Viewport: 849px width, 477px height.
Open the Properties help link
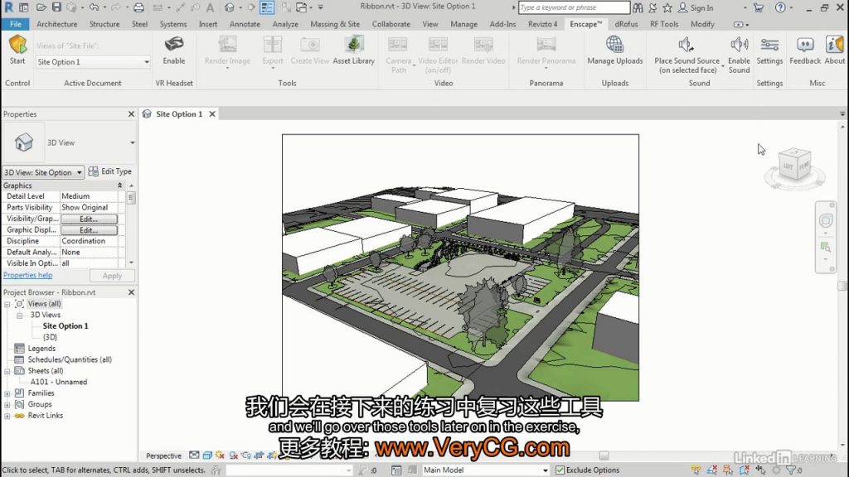click(27, 275)
